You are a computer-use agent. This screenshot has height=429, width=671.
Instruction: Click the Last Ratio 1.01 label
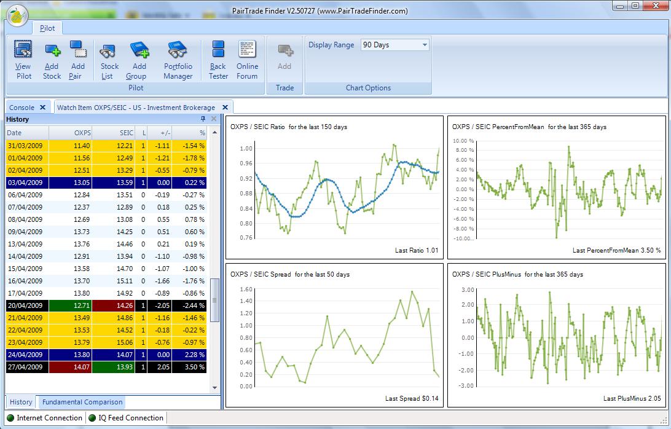coord(417,251)
